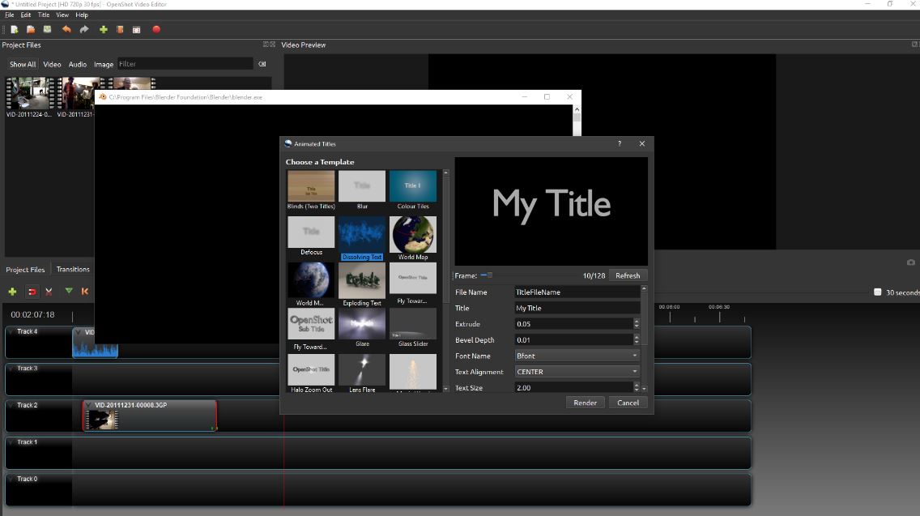Select the Dissolving Text template
The width and height of the screenshot is (920, 516).
362,237
